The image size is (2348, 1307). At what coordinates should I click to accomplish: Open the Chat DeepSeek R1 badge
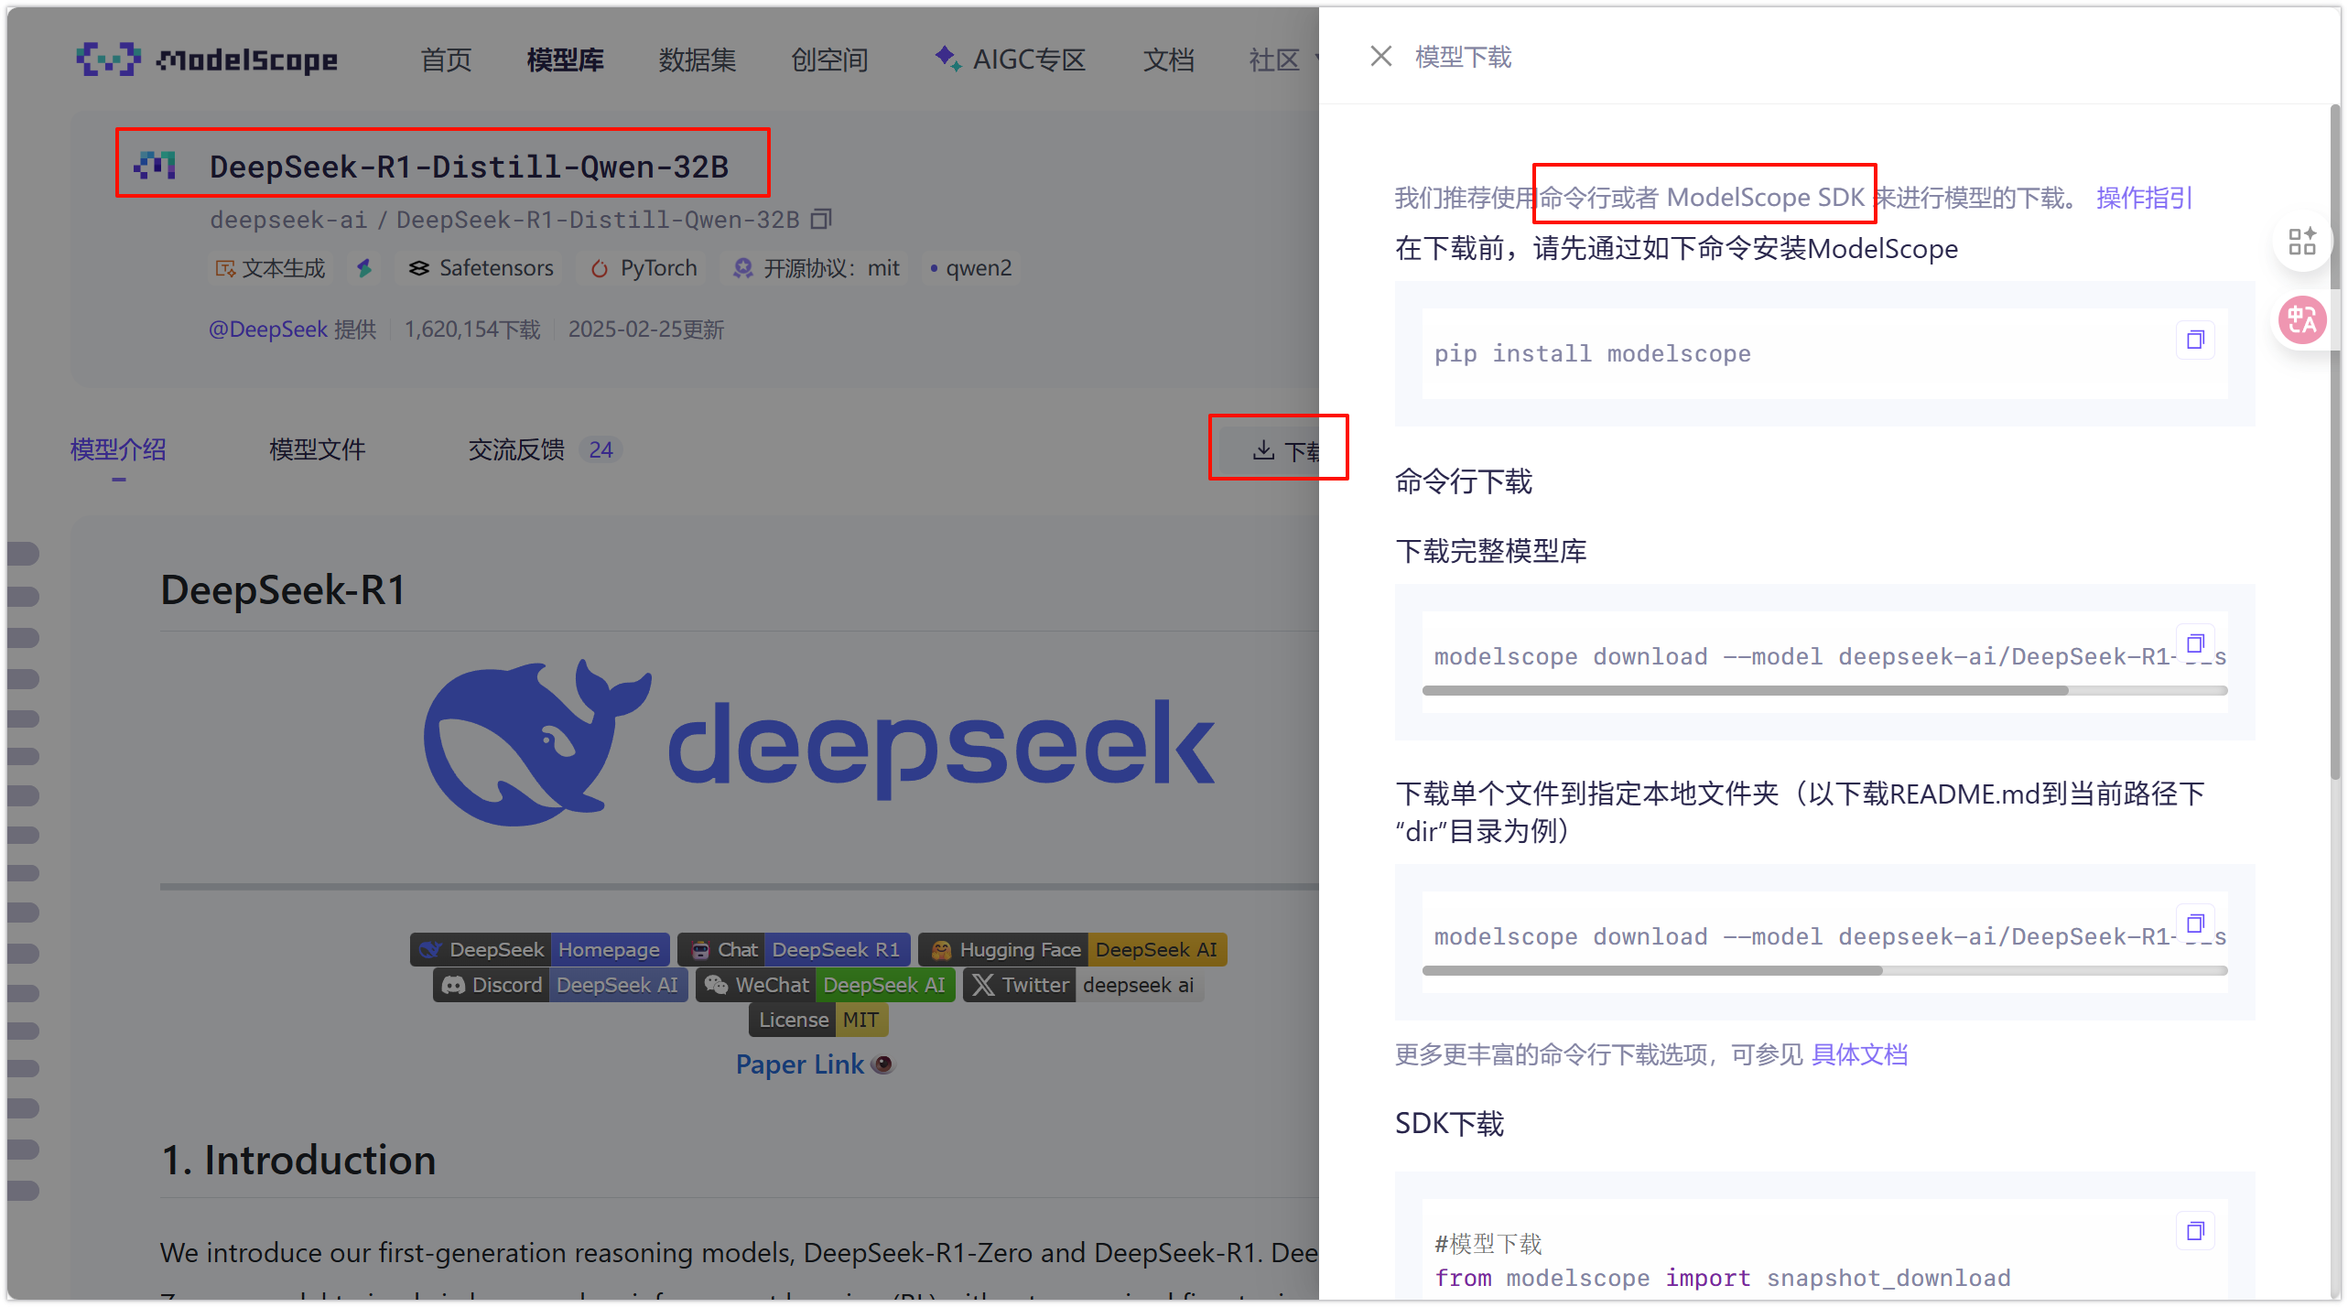(x=795, y=950)
